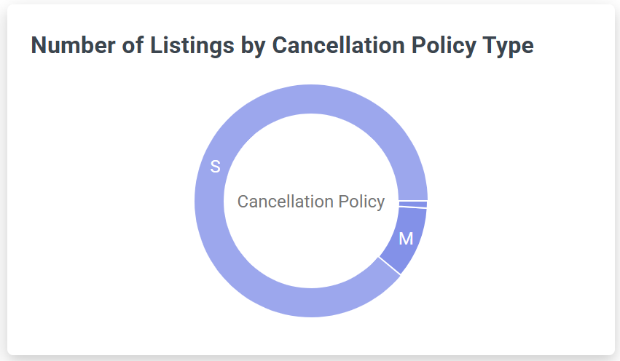Click the "Cancellation Policy" center label

coord(311,202)
